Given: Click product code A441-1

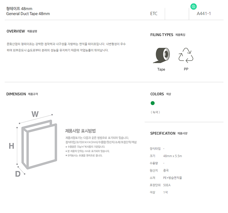Looking at the screenshot, I should click(x=204, y=13).
